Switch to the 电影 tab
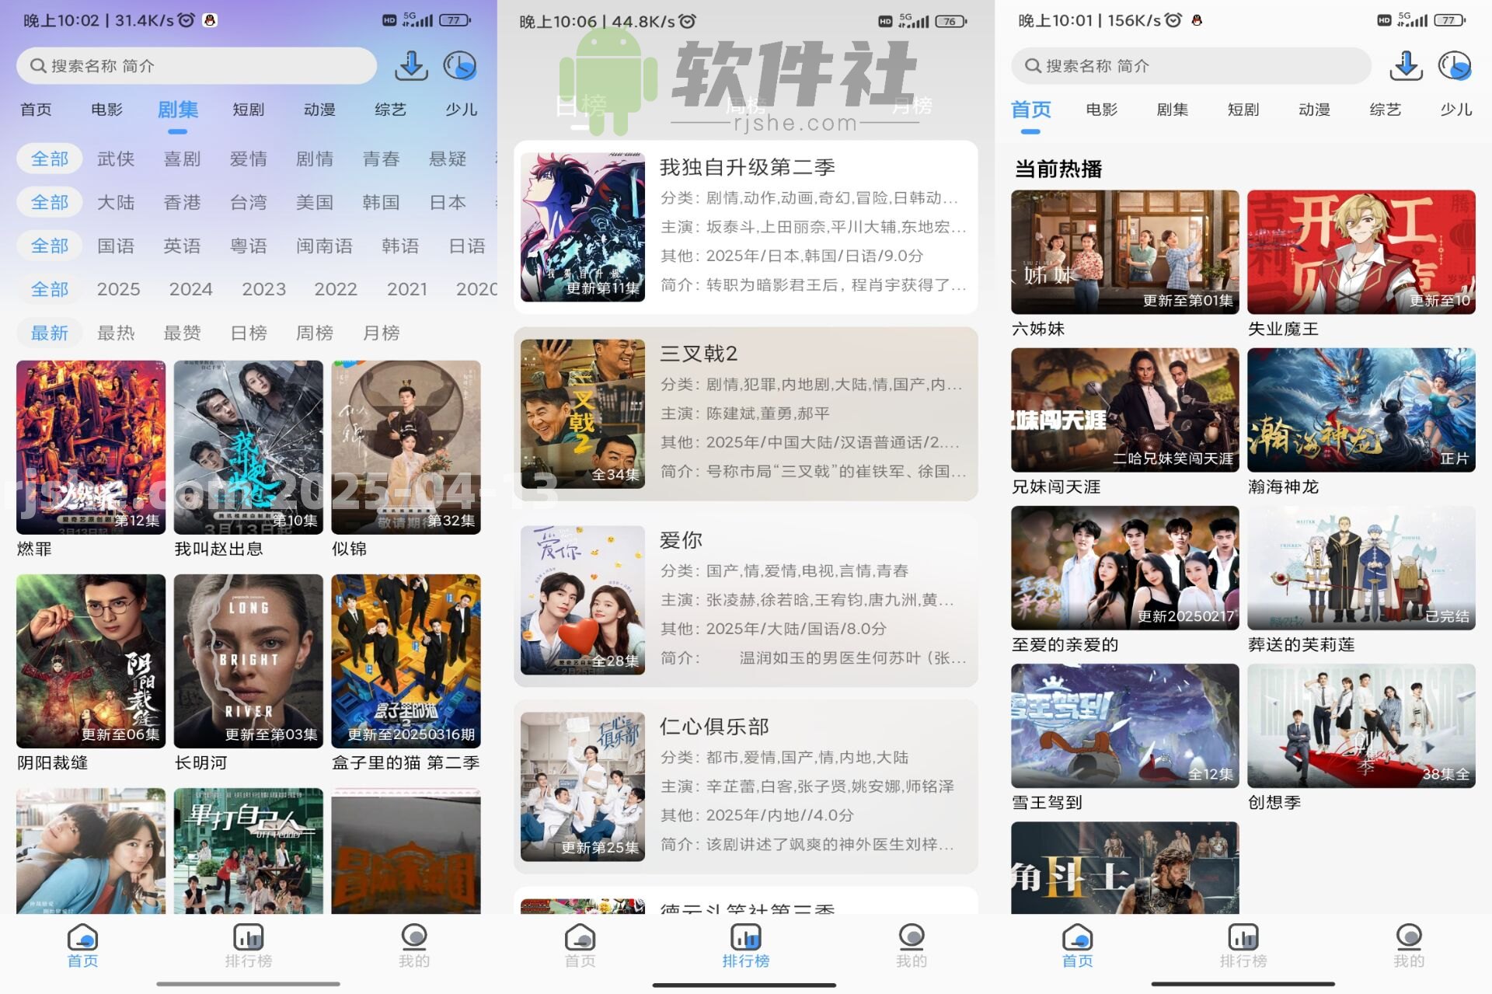The image size is (1492, 994). (107, 110)
